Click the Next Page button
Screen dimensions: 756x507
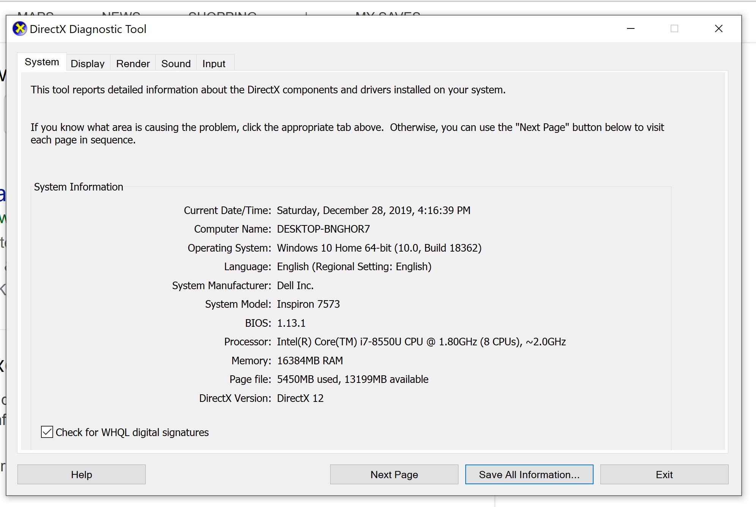click(x=394, y=474)
